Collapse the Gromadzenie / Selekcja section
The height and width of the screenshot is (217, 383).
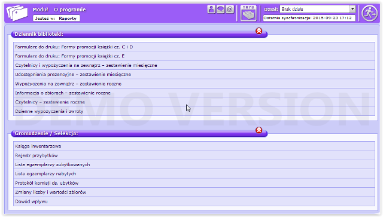(259, 130)
